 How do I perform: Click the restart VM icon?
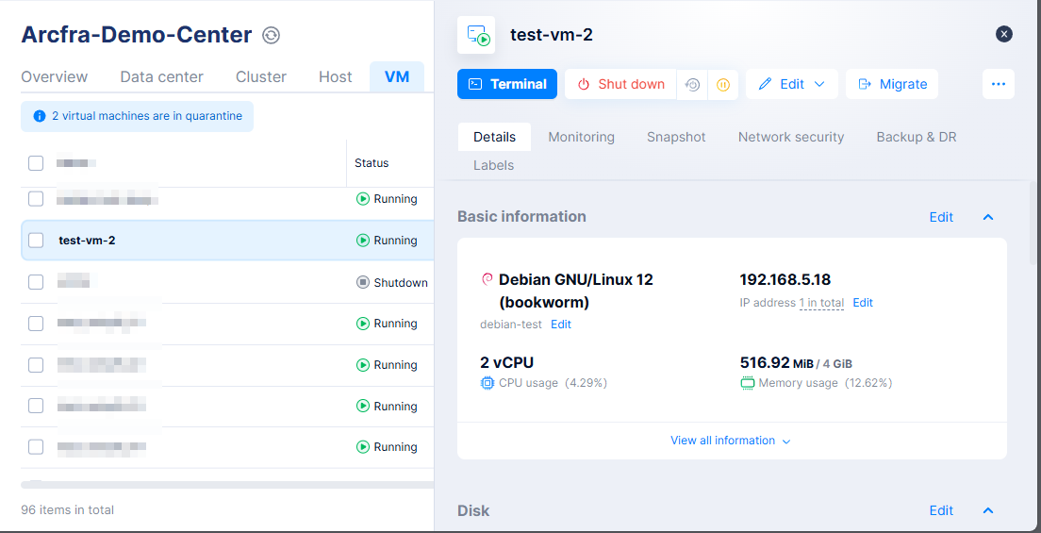coord(693,84)
